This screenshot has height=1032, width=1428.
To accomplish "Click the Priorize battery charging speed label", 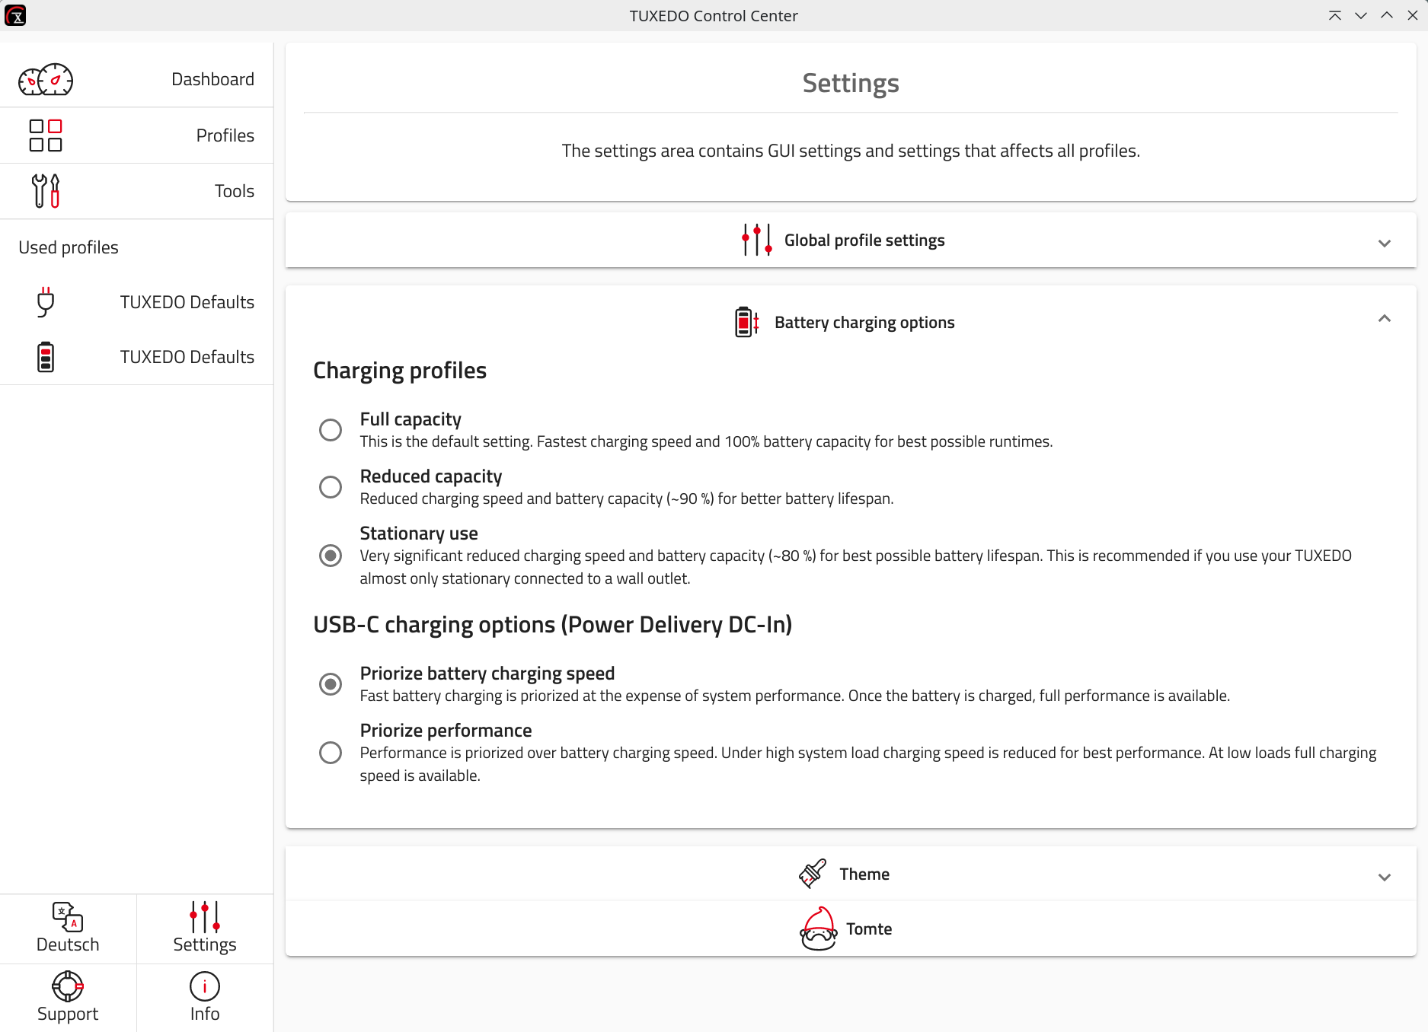I will point(487,674).
